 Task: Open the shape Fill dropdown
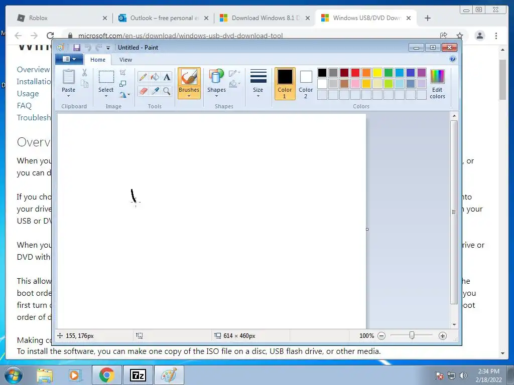pyautogui.click(x=234, y=84)
